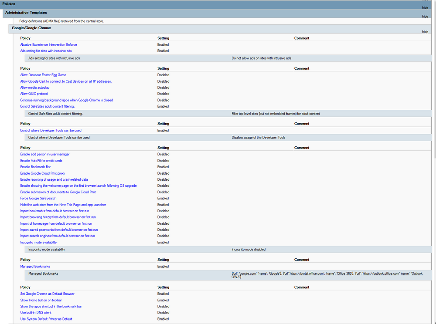
Task: Click Enable reporting of usage and crash-related data
Action: (54, 179)
